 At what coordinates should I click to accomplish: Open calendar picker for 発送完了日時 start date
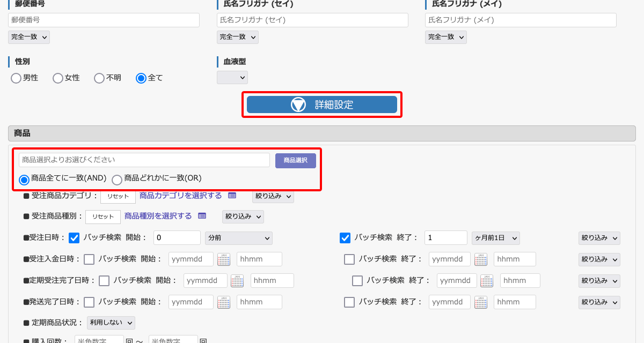tap(224, 302)
